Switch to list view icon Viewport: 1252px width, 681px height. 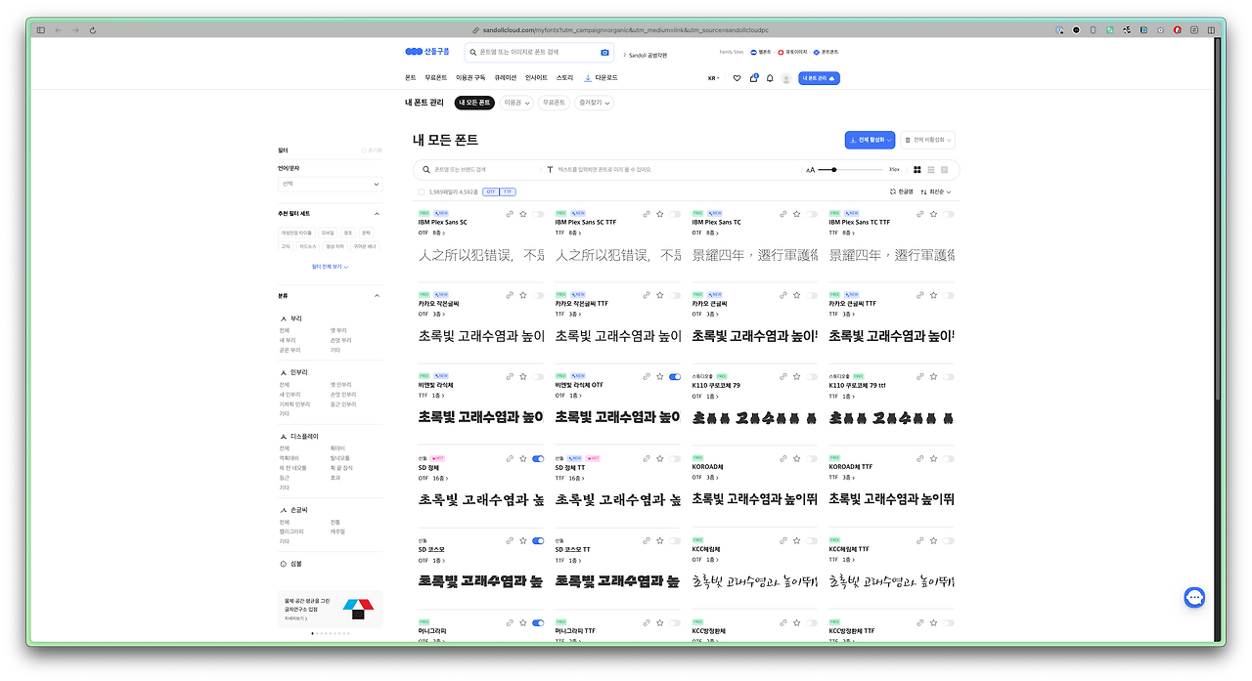tap(929, 169)
